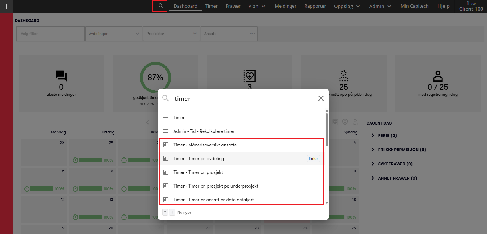
Task: Expand the Plan menu in the top bar
Action: click(257, 6)
